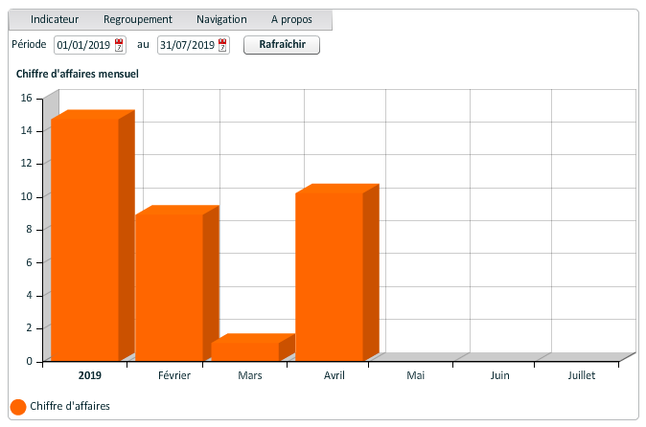Open the Regroupement menu

click(x=138, y=19)
